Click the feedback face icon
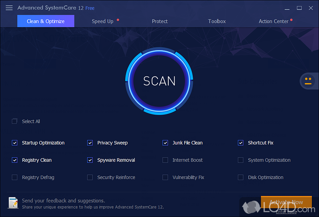 (x=308, y=81)
